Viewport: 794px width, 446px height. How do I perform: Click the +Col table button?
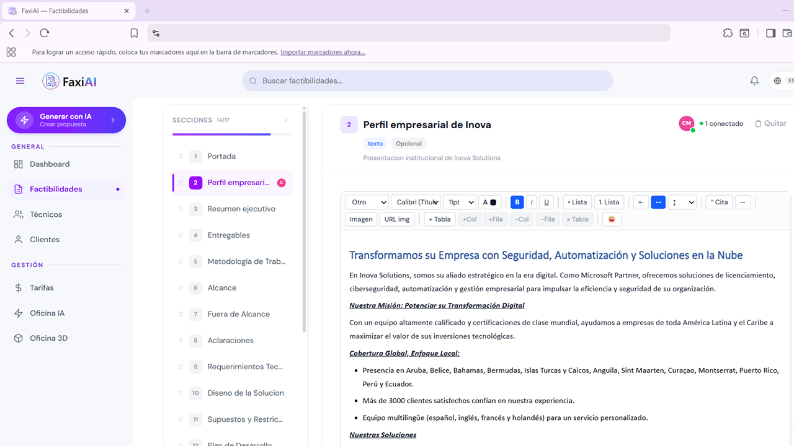tap(470, 219)
